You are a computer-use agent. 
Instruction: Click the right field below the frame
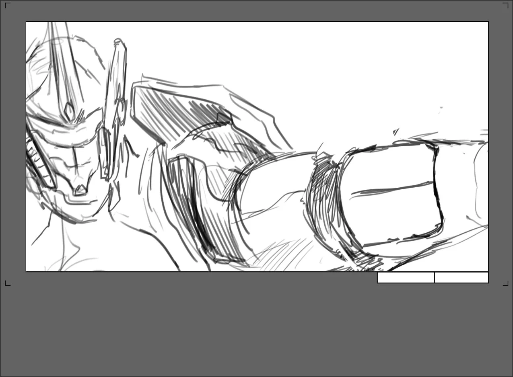[461, 277]
